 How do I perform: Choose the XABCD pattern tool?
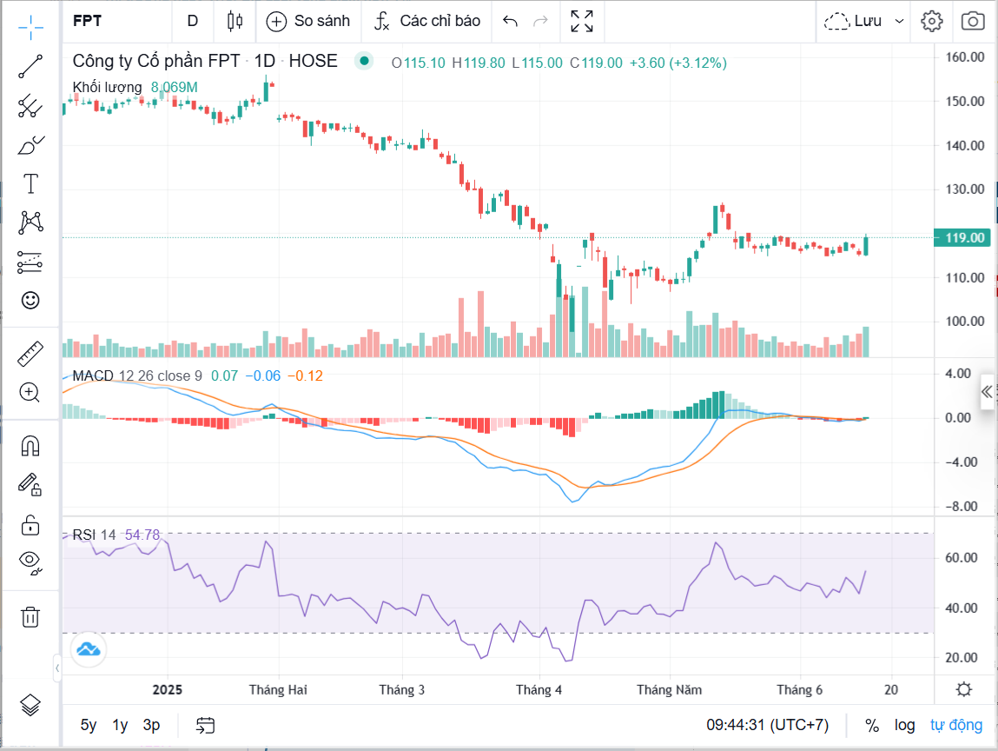coord(30,223)
